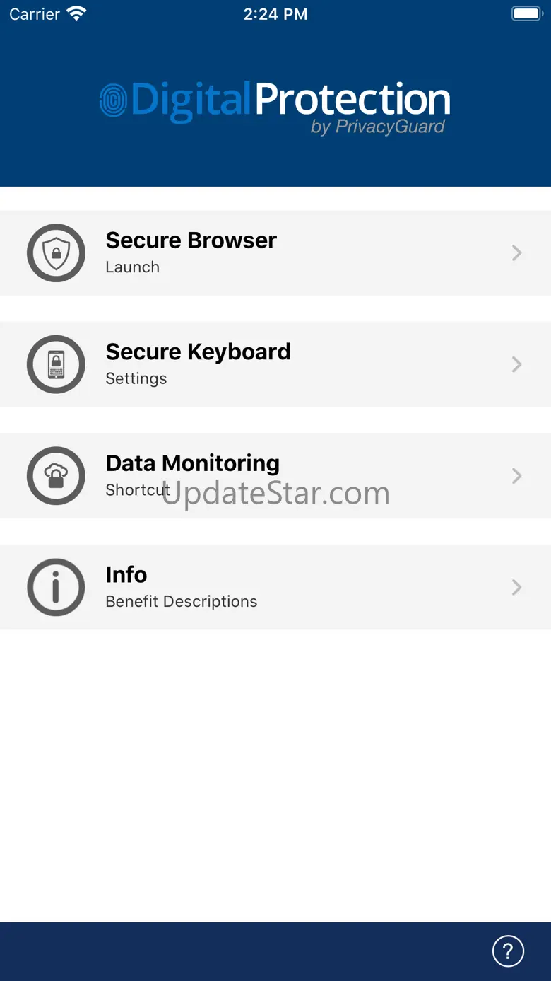551x981 pixels.
Task: Tap the fingerprint logo in header
Action: pyautogui.click(x=113, y=100)
